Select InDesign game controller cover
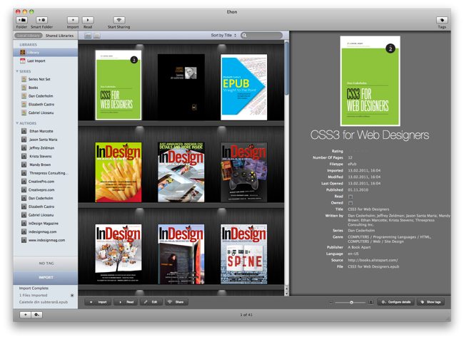Image resolution: width=464 pixels, height=339 pixels. pyautogui.click(x=244, y=172)
